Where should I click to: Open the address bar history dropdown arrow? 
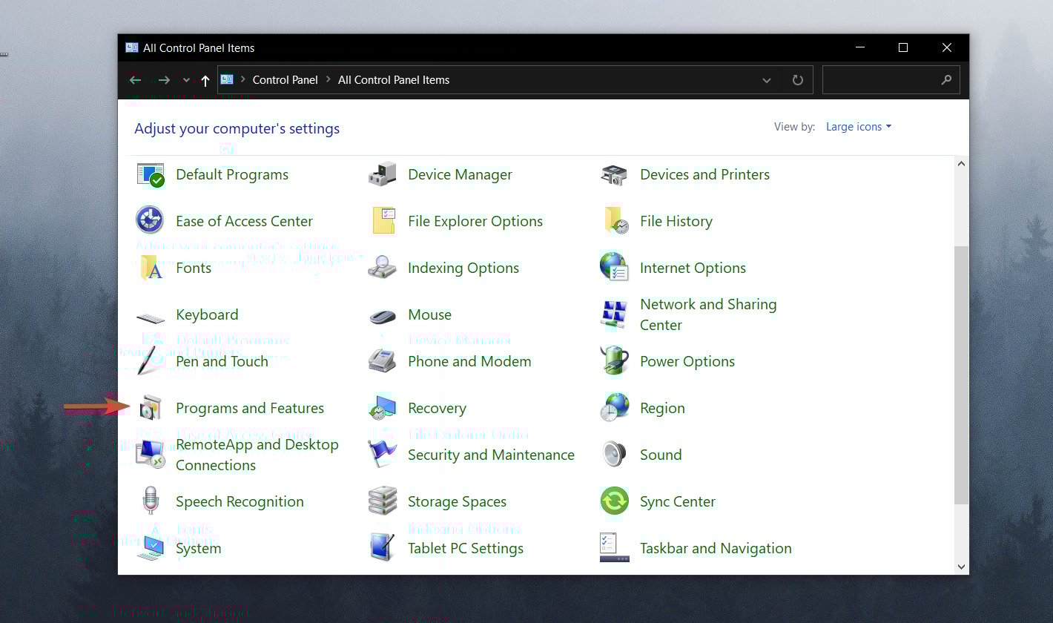pyautogui.click(x=767, y=80)
